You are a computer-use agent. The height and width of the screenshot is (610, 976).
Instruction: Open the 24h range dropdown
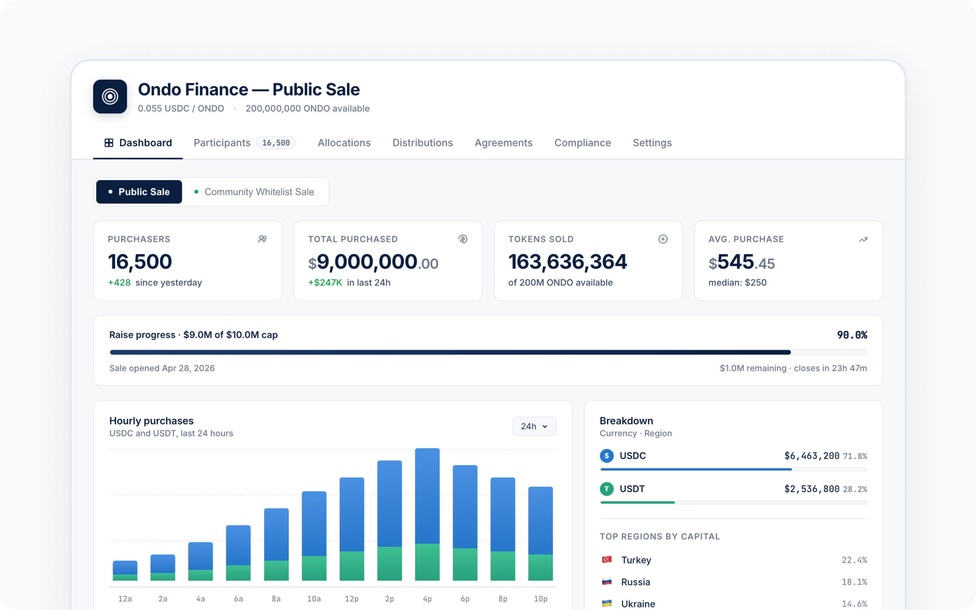[x=534, y=426]
